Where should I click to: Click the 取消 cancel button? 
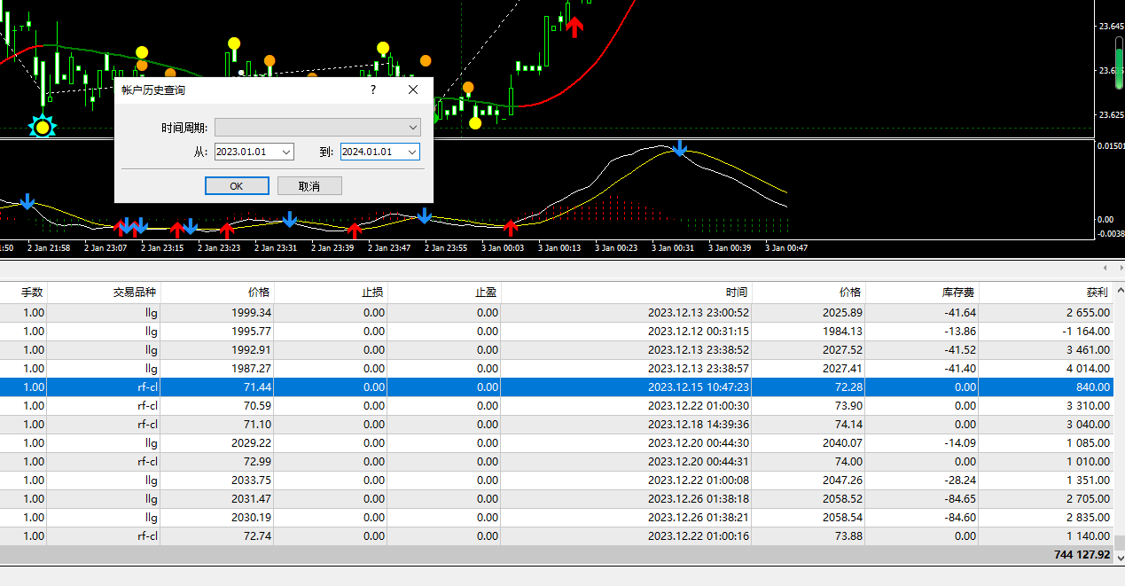coord(309,186)
